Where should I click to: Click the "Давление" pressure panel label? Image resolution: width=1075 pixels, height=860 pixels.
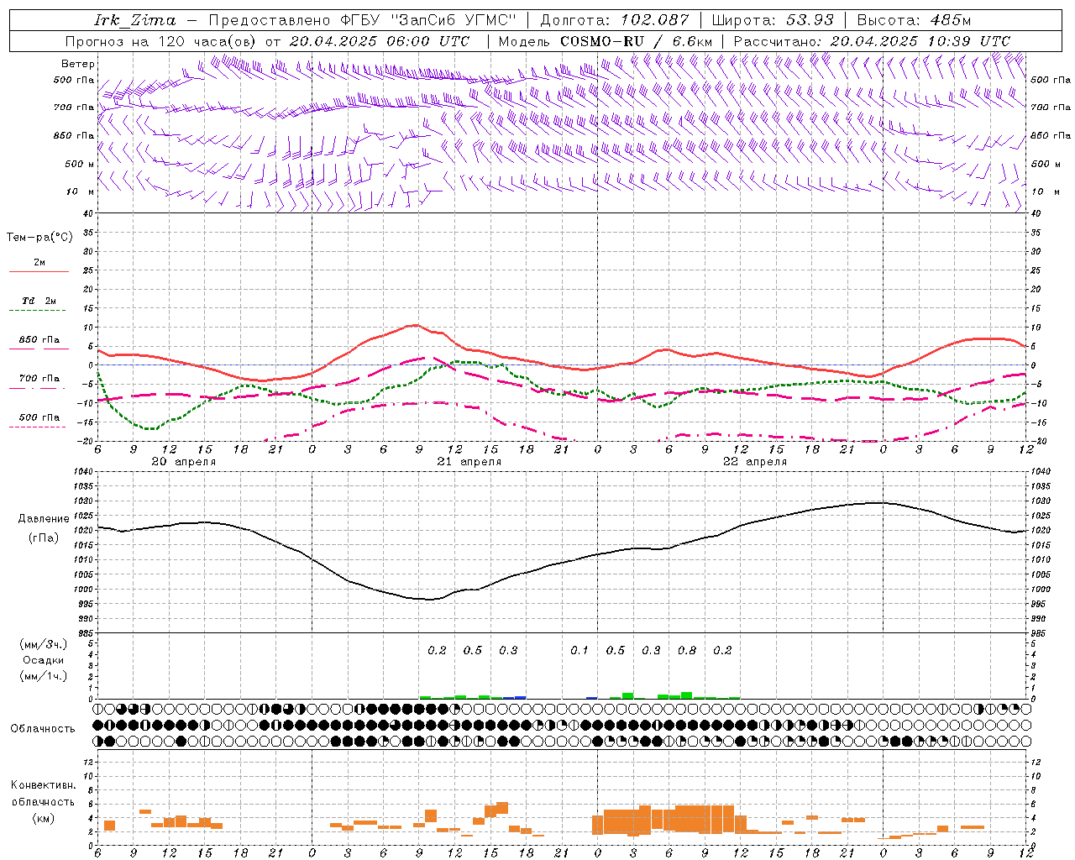[x=44, y=519]
